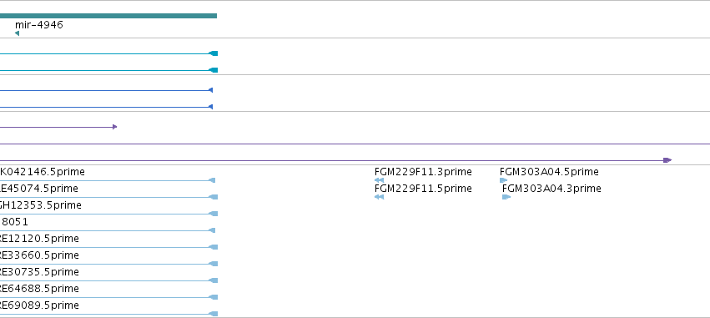710x318 pixels.
Task: Select FGM229F11.5prime double-arrow glyph
Action: click(x=379, y=197)
